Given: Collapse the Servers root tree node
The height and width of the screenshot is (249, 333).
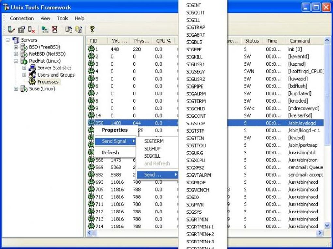Looking at the screenshot, I should pyautogui.click(x=8, y=40).
